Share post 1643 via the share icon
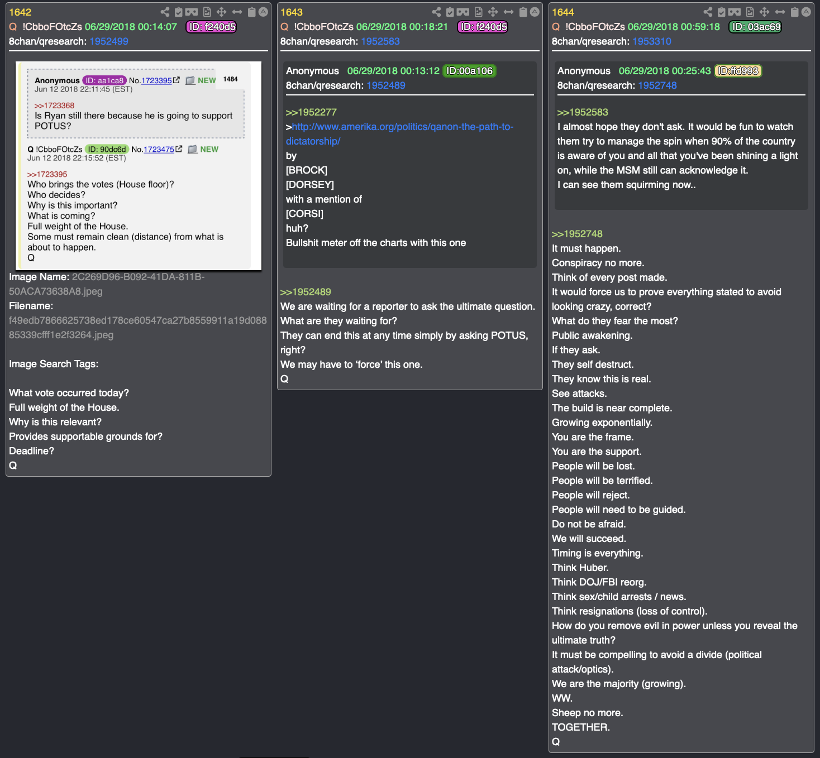 [x=436, y=12]
